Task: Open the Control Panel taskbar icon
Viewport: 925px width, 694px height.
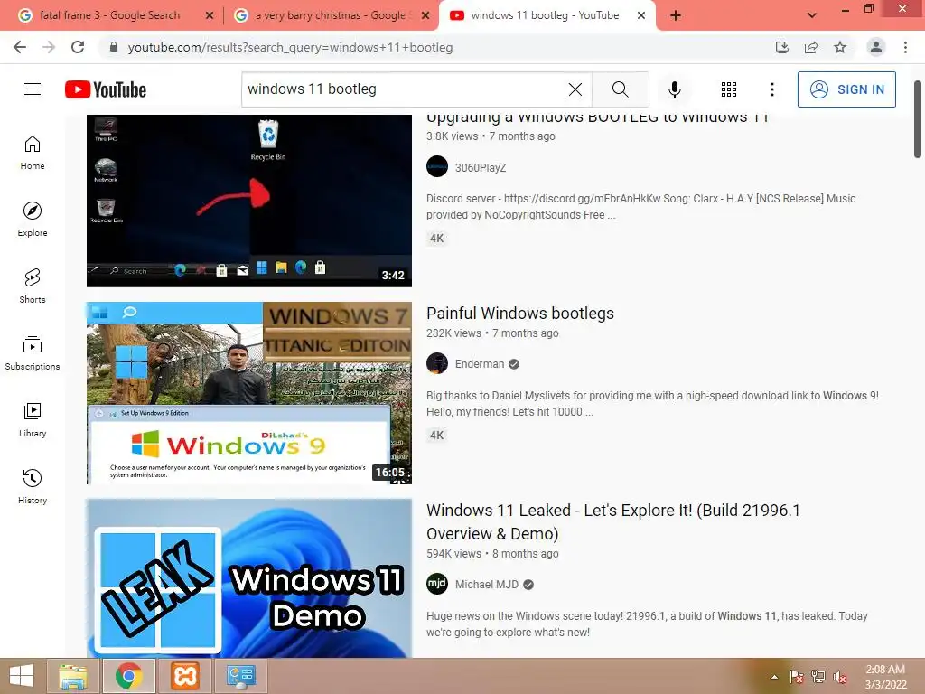Action: click(x=240, y=676)
